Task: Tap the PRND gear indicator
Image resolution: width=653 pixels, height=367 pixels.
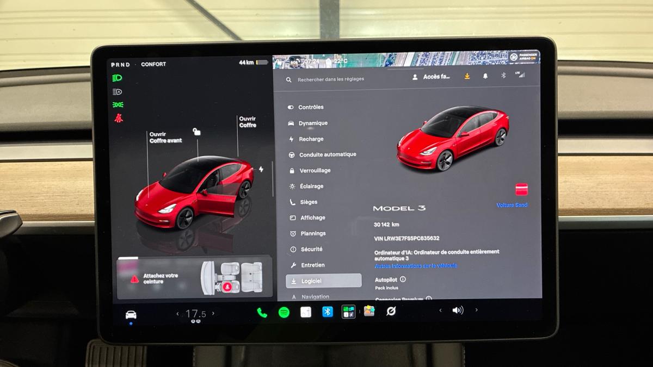Action: tap(120, 65)
